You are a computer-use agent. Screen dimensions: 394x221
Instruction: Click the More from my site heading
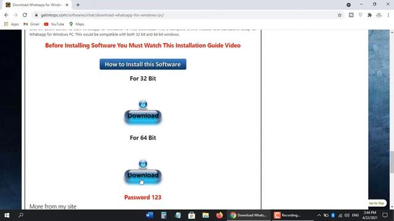pyautogui.click(x=53, y=206)
